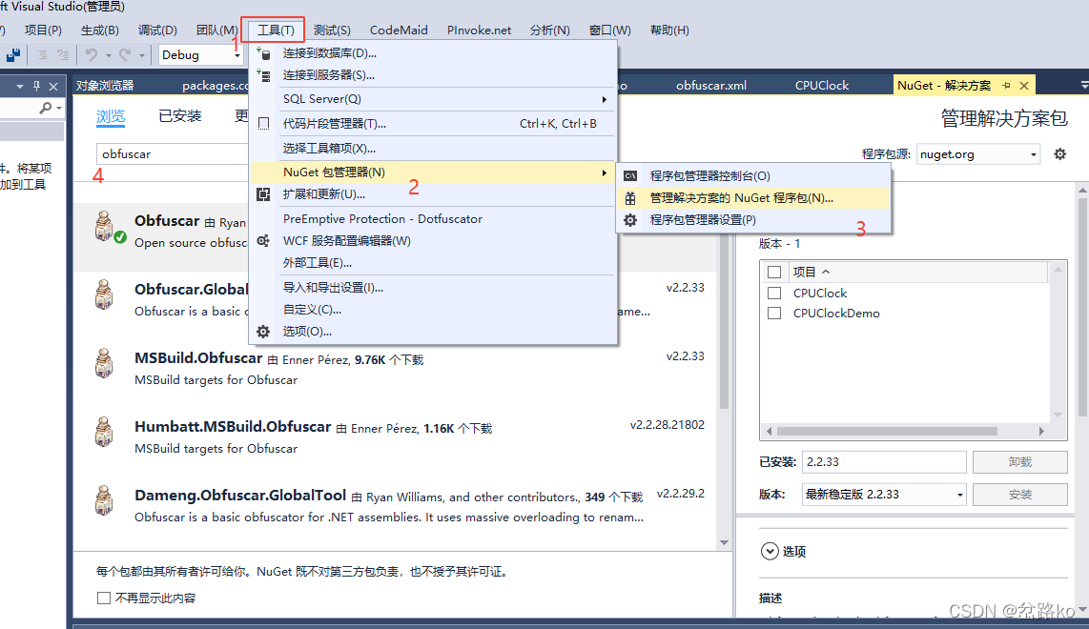The image size is (1089, 629).
Task: Open the Undo history dropdown arrow
Action: click(x=109, y=55)
